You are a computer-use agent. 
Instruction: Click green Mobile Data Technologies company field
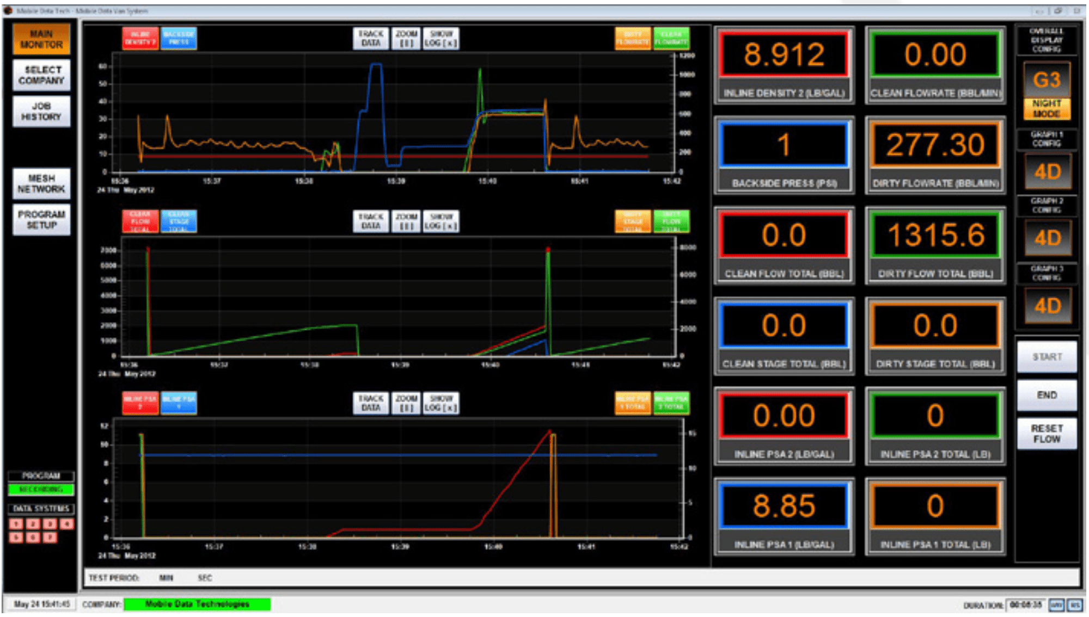(197, 604)
